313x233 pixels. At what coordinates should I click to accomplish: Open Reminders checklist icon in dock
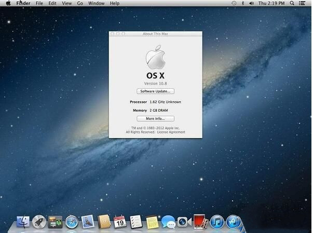pyautogui.click(x=136, y=222)
